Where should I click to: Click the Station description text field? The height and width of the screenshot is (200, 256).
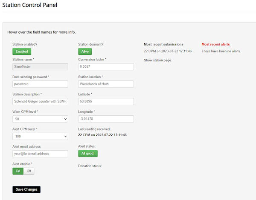click(40, 101)
